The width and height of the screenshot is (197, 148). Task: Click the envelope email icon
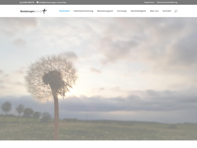(x=38, y=2)
